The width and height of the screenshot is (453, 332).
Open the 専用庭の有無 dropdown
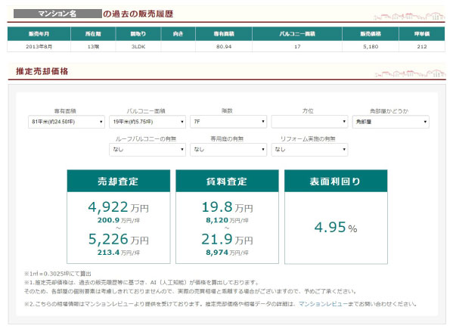(228, 150)
